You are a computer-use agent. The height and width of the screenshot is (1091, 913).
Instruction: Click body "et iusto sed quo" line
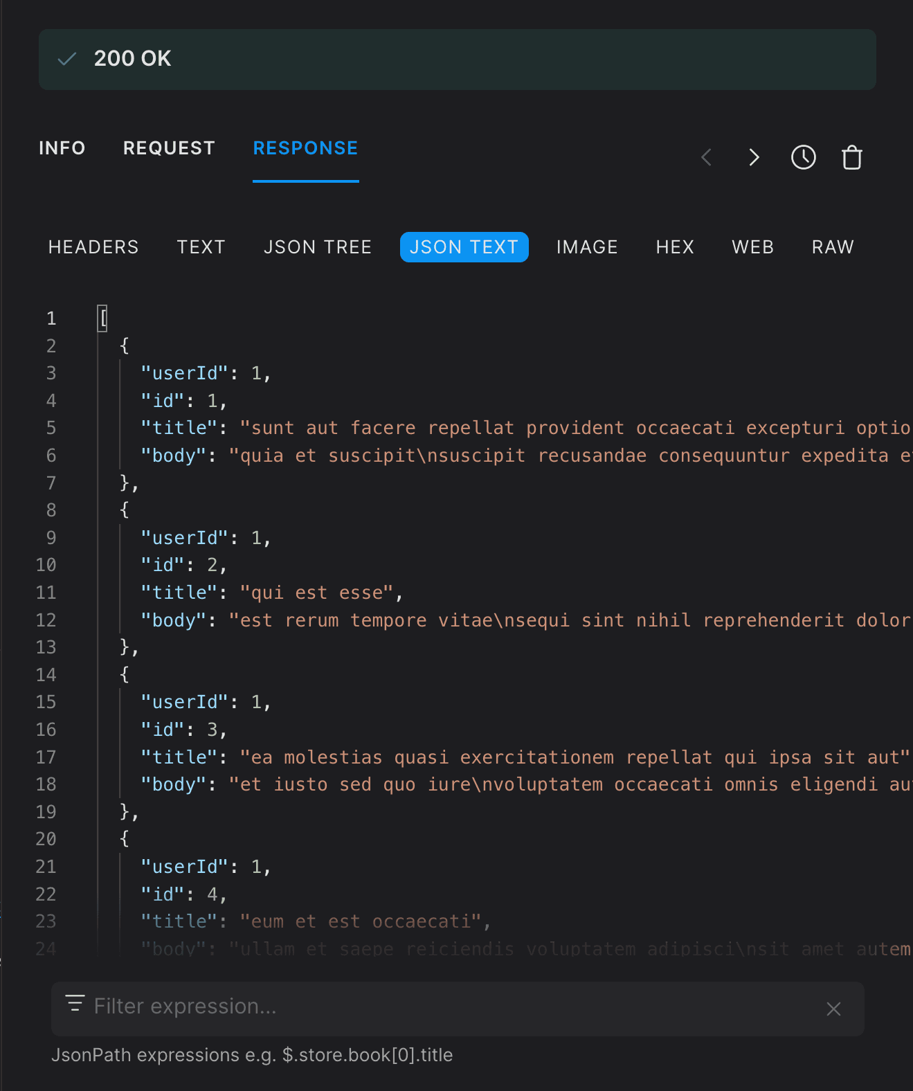526,784
